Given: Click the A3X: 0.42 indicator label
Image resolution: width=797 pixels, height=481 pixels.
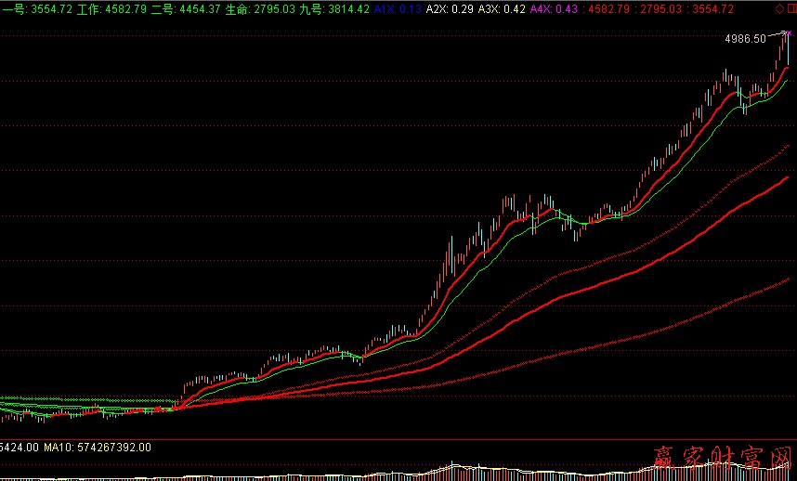Looking at the screenshot, I should [502, 8].
